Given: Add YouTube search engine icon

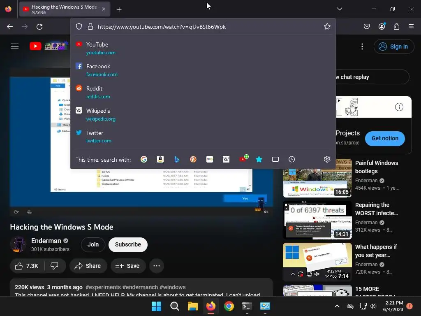Looking at the screenshot, I should (x=243, y=159).
